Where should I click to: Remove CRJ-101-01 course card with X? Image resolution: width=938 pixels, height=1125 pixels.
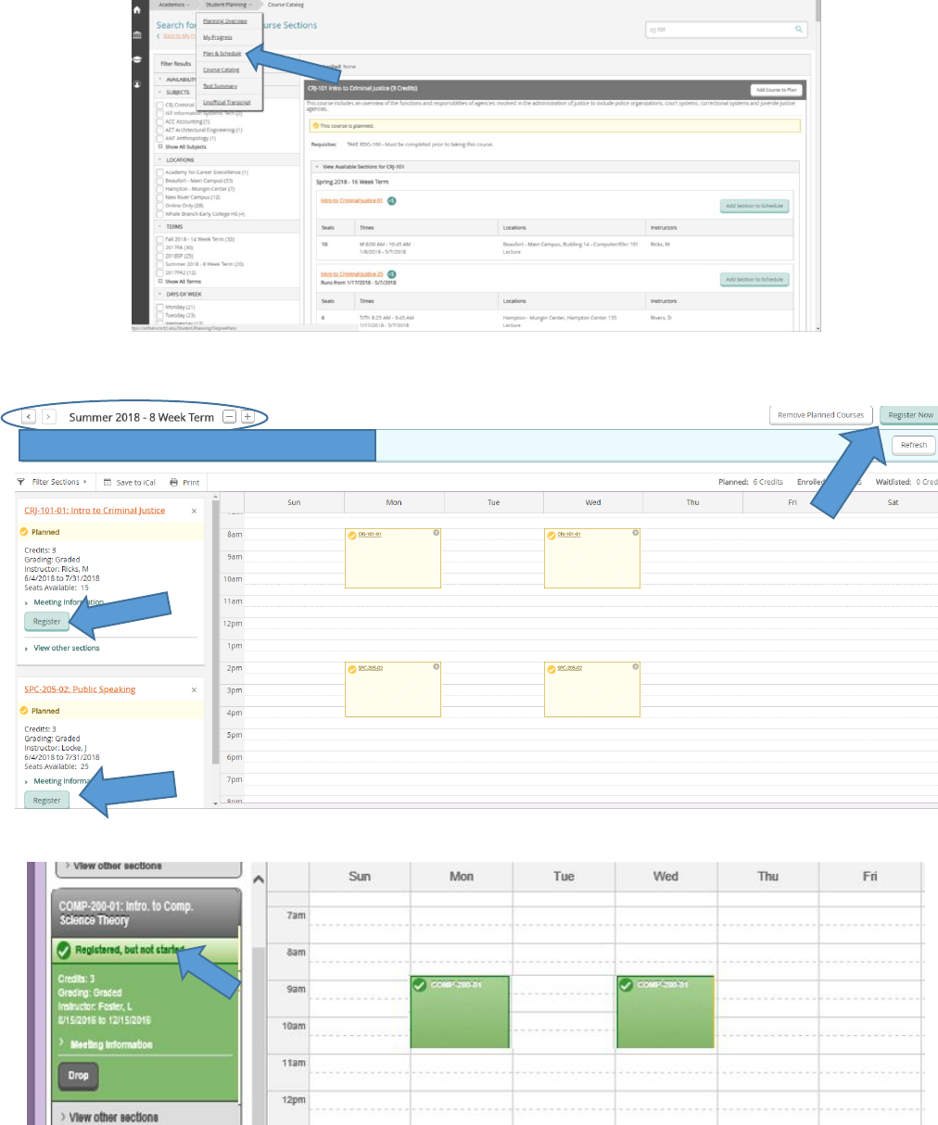coord(194,511)
